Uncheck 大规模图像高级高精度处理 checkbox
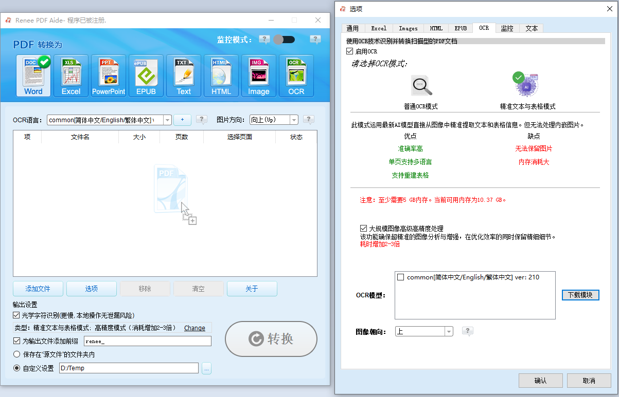 363,228
